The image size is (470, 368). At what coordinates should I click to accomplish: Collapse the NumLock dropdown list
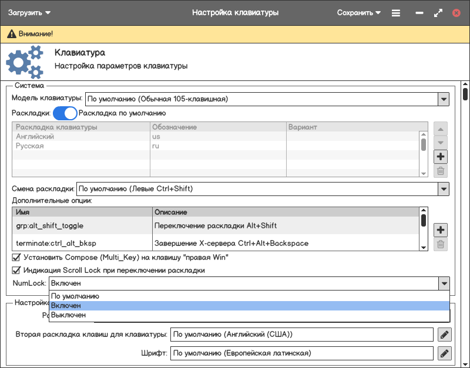click(x=443, y=283)
